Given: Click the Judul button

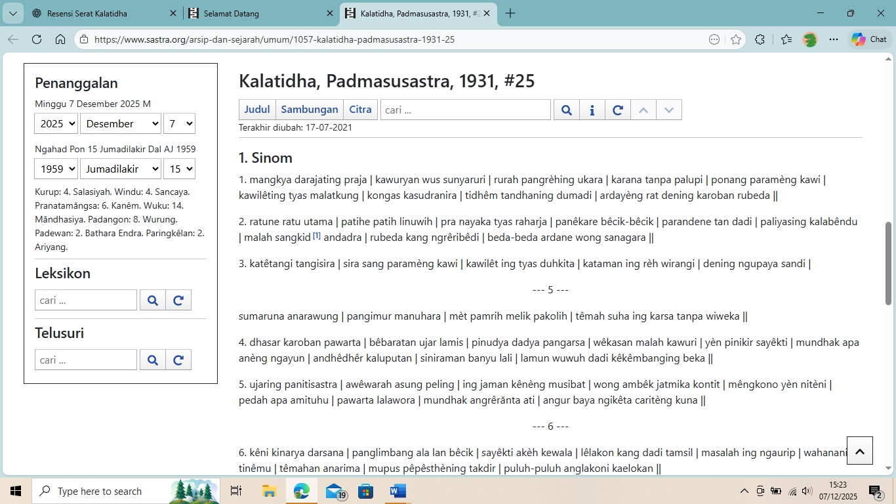Looking at the screenshot, I should pyautogui.click(x=257, y=110).
